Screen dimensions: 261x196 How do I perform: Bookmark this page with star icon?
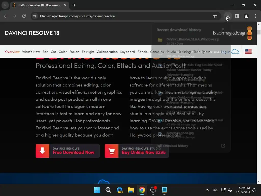point(215,16)
